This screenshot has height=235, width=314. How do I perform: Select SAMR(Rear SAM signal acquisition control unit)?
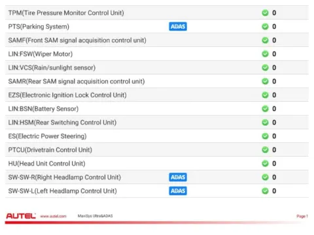(x=77, y=82)
